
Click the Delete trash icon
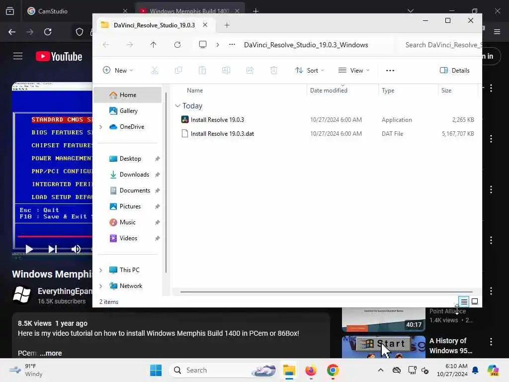[x=274, y=70]
